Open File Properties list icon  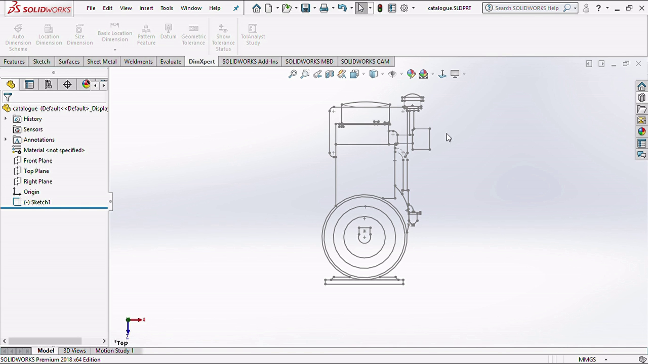[392, 8]
